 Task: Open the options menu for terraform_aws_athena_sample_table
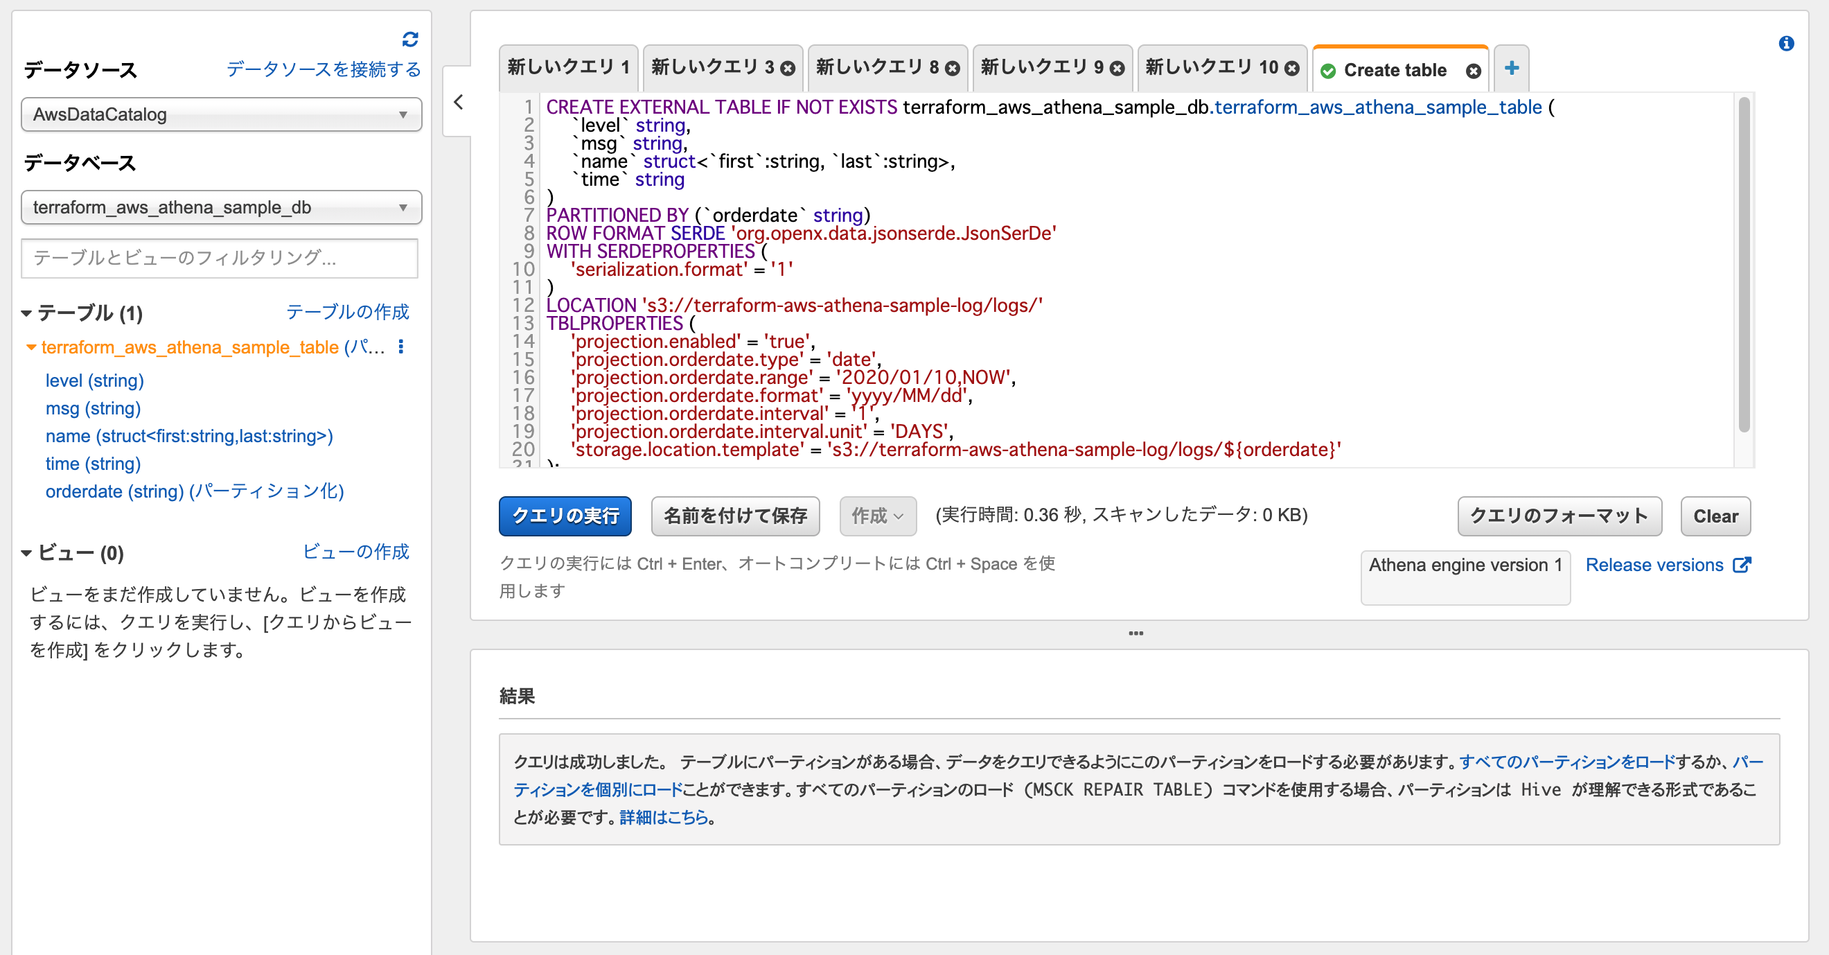point(402,347)
